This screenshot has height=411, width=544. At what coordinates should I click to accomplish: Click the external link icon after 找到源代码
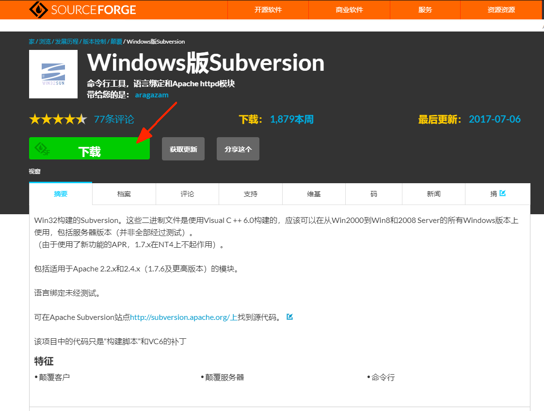pos(289,316)
